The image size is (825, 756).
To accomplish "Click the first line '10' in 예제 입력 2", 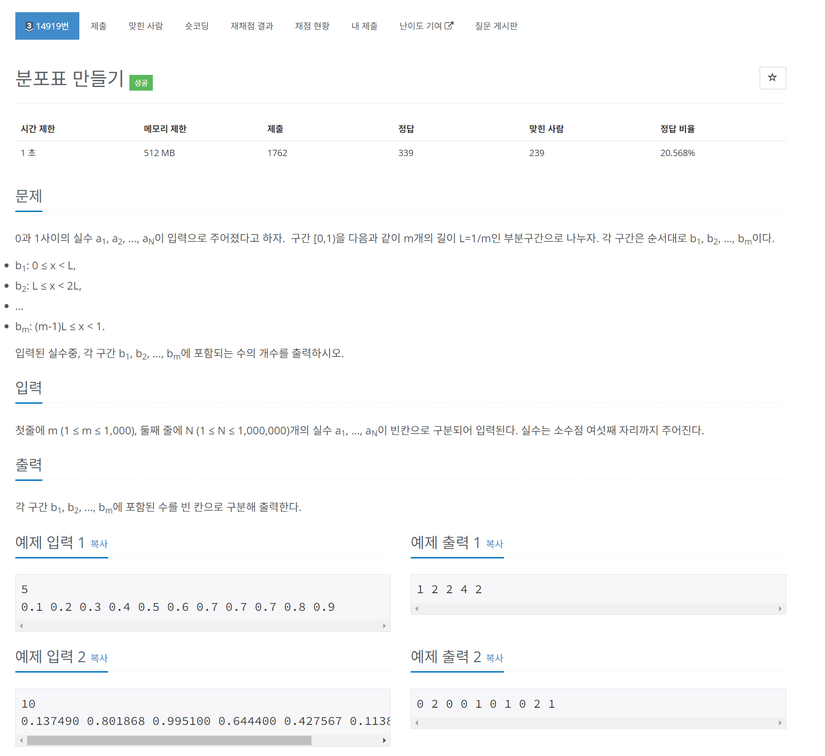I will pyautogui.click(x=28, y=704).
